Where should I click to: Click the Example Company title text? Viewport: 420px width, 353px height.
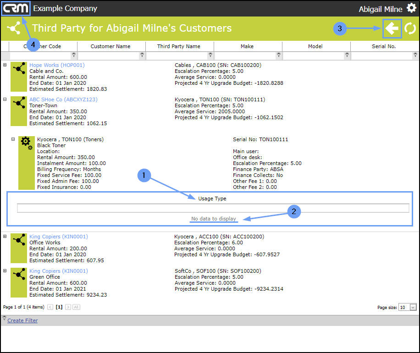pyautogui.click(x=65, y=8)
